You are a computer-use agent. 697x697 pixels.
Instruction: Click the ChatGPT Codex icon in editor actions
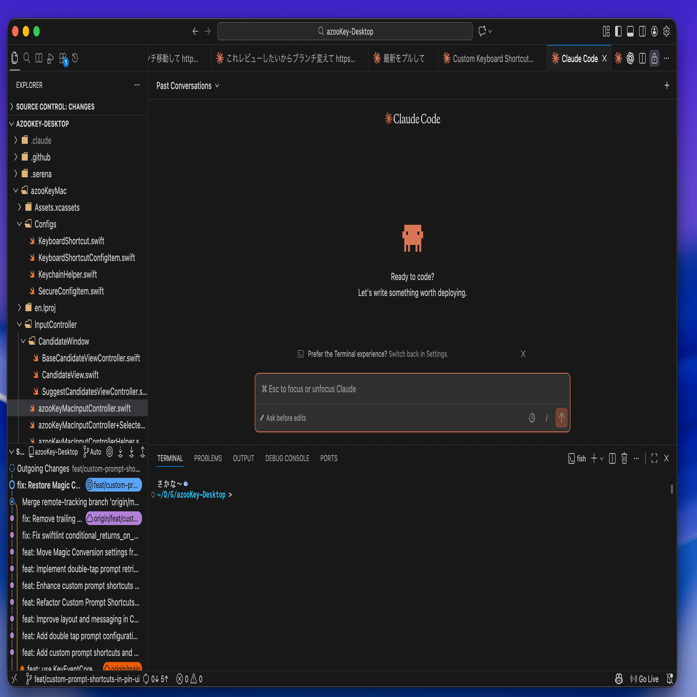(630, 58)
